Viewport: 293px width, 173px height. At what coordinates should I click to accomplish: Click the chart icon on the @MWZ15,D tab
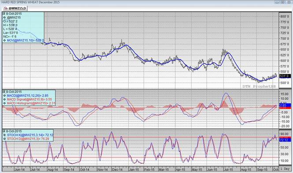[x=6, y=8]
